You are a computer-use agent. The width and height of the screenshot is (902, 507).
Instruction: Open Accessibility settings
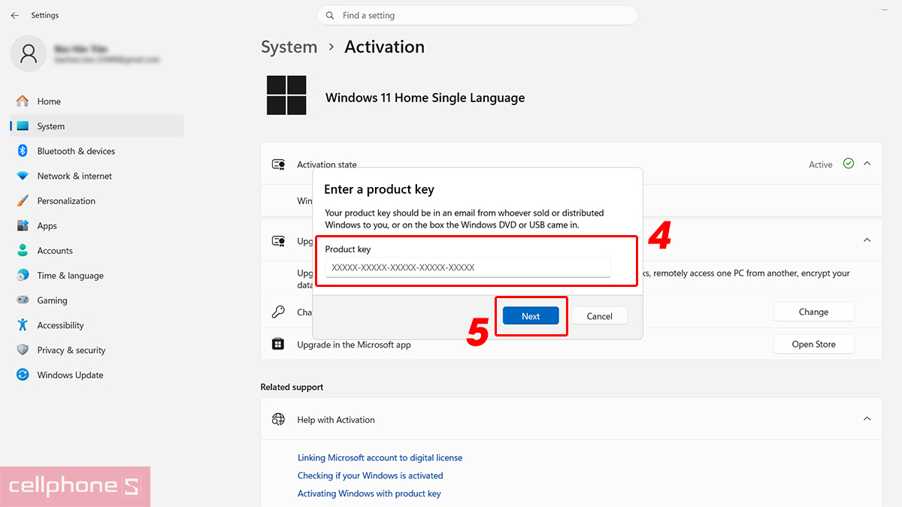[x=97, y=325]
